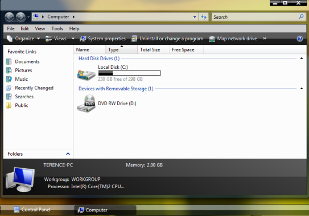Show more toolbar commands chevron

tap(265, 39)
